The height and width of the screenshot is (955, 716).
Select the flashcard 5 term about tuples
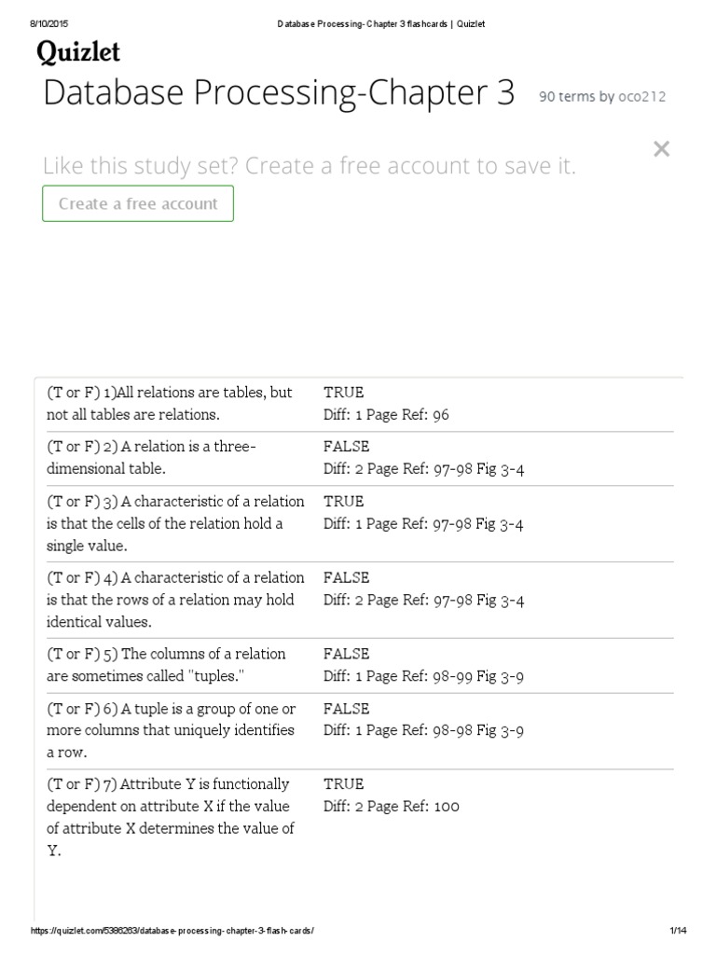click(x=166, y=664)
